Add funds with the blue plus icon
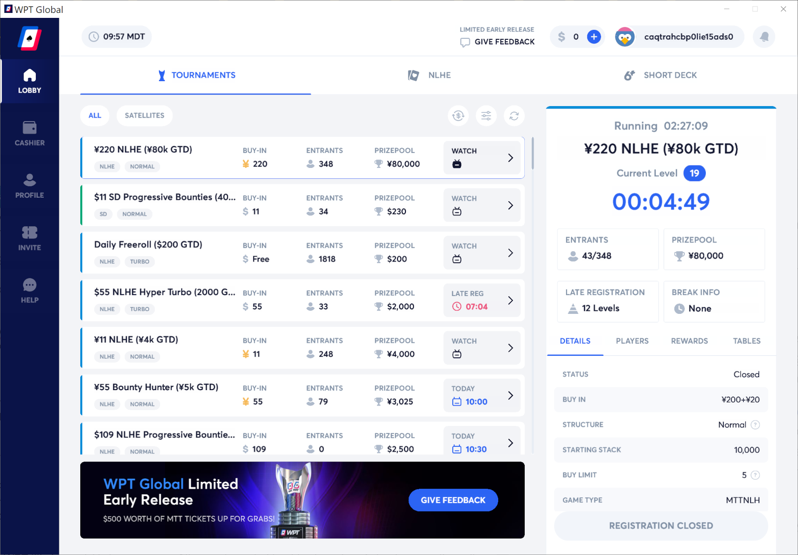This screenshot has width=798, height=555. click(594, 37)
